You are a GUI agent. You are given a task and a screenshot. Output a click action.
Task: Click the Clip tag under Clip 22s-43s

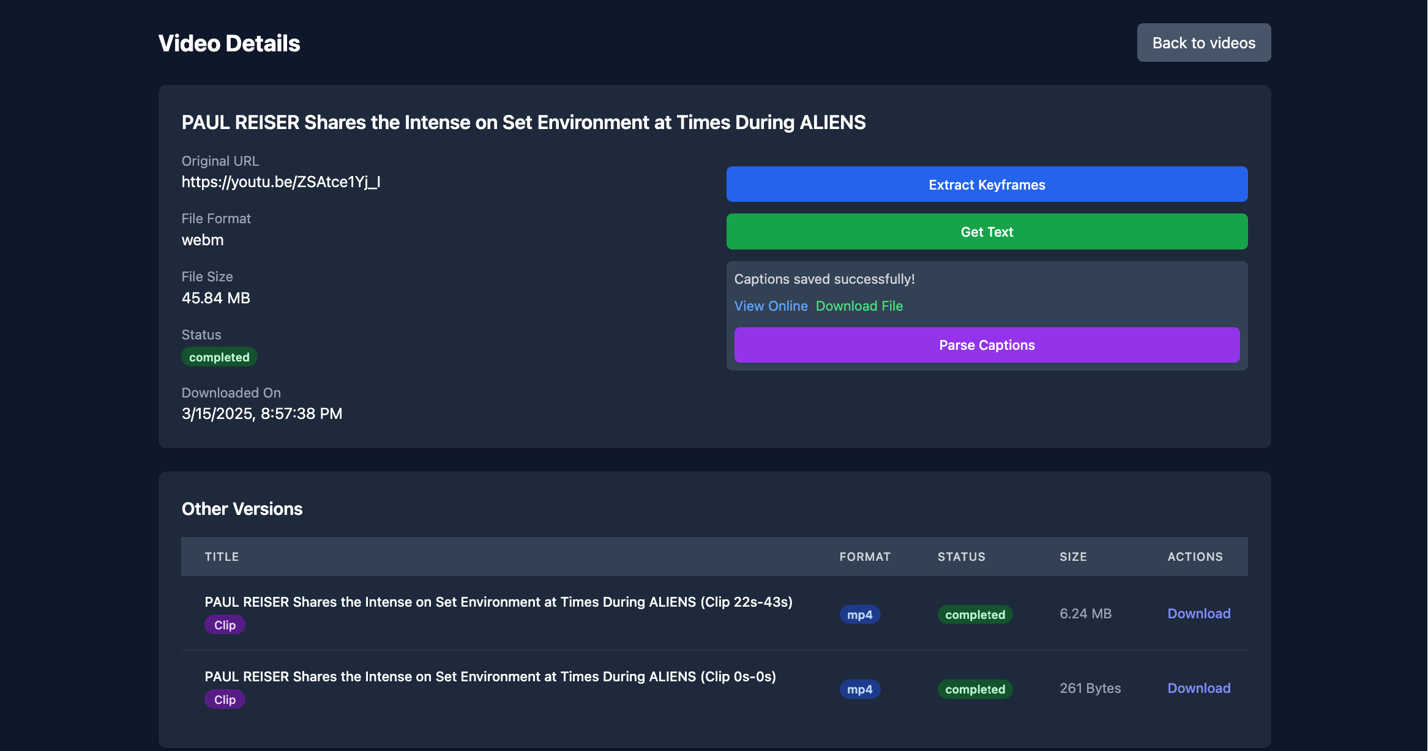pyautogui.click(x=225, y=625)
